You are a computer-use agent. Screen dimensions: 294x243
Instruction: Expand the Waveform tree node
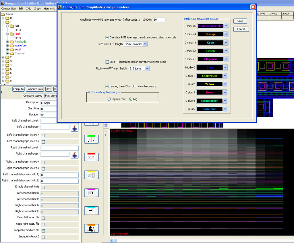coord(7,46)
